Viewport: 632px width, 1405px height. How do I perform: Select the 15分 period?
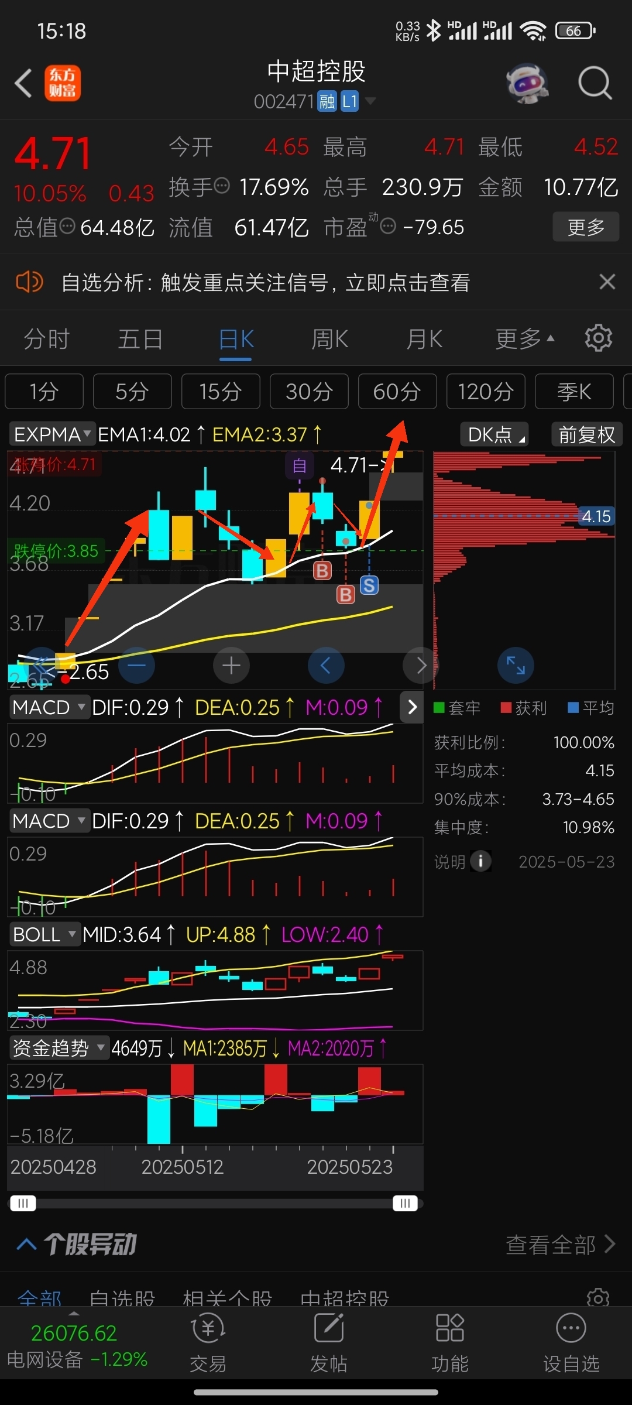coord(221,391)
